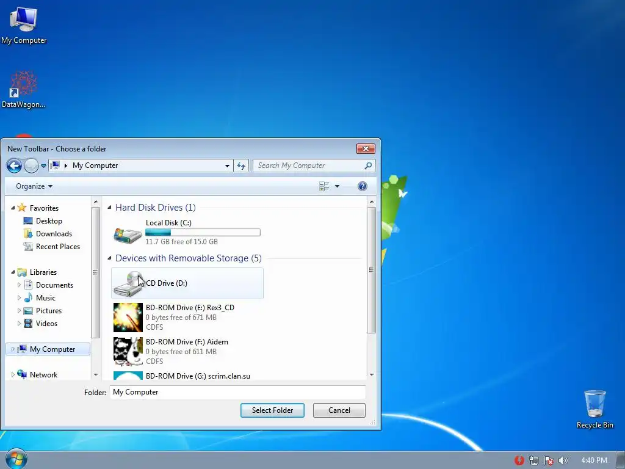The image size is (625, 469).
Task: Open the view options dropdown arrow
Action: point(337,186)
